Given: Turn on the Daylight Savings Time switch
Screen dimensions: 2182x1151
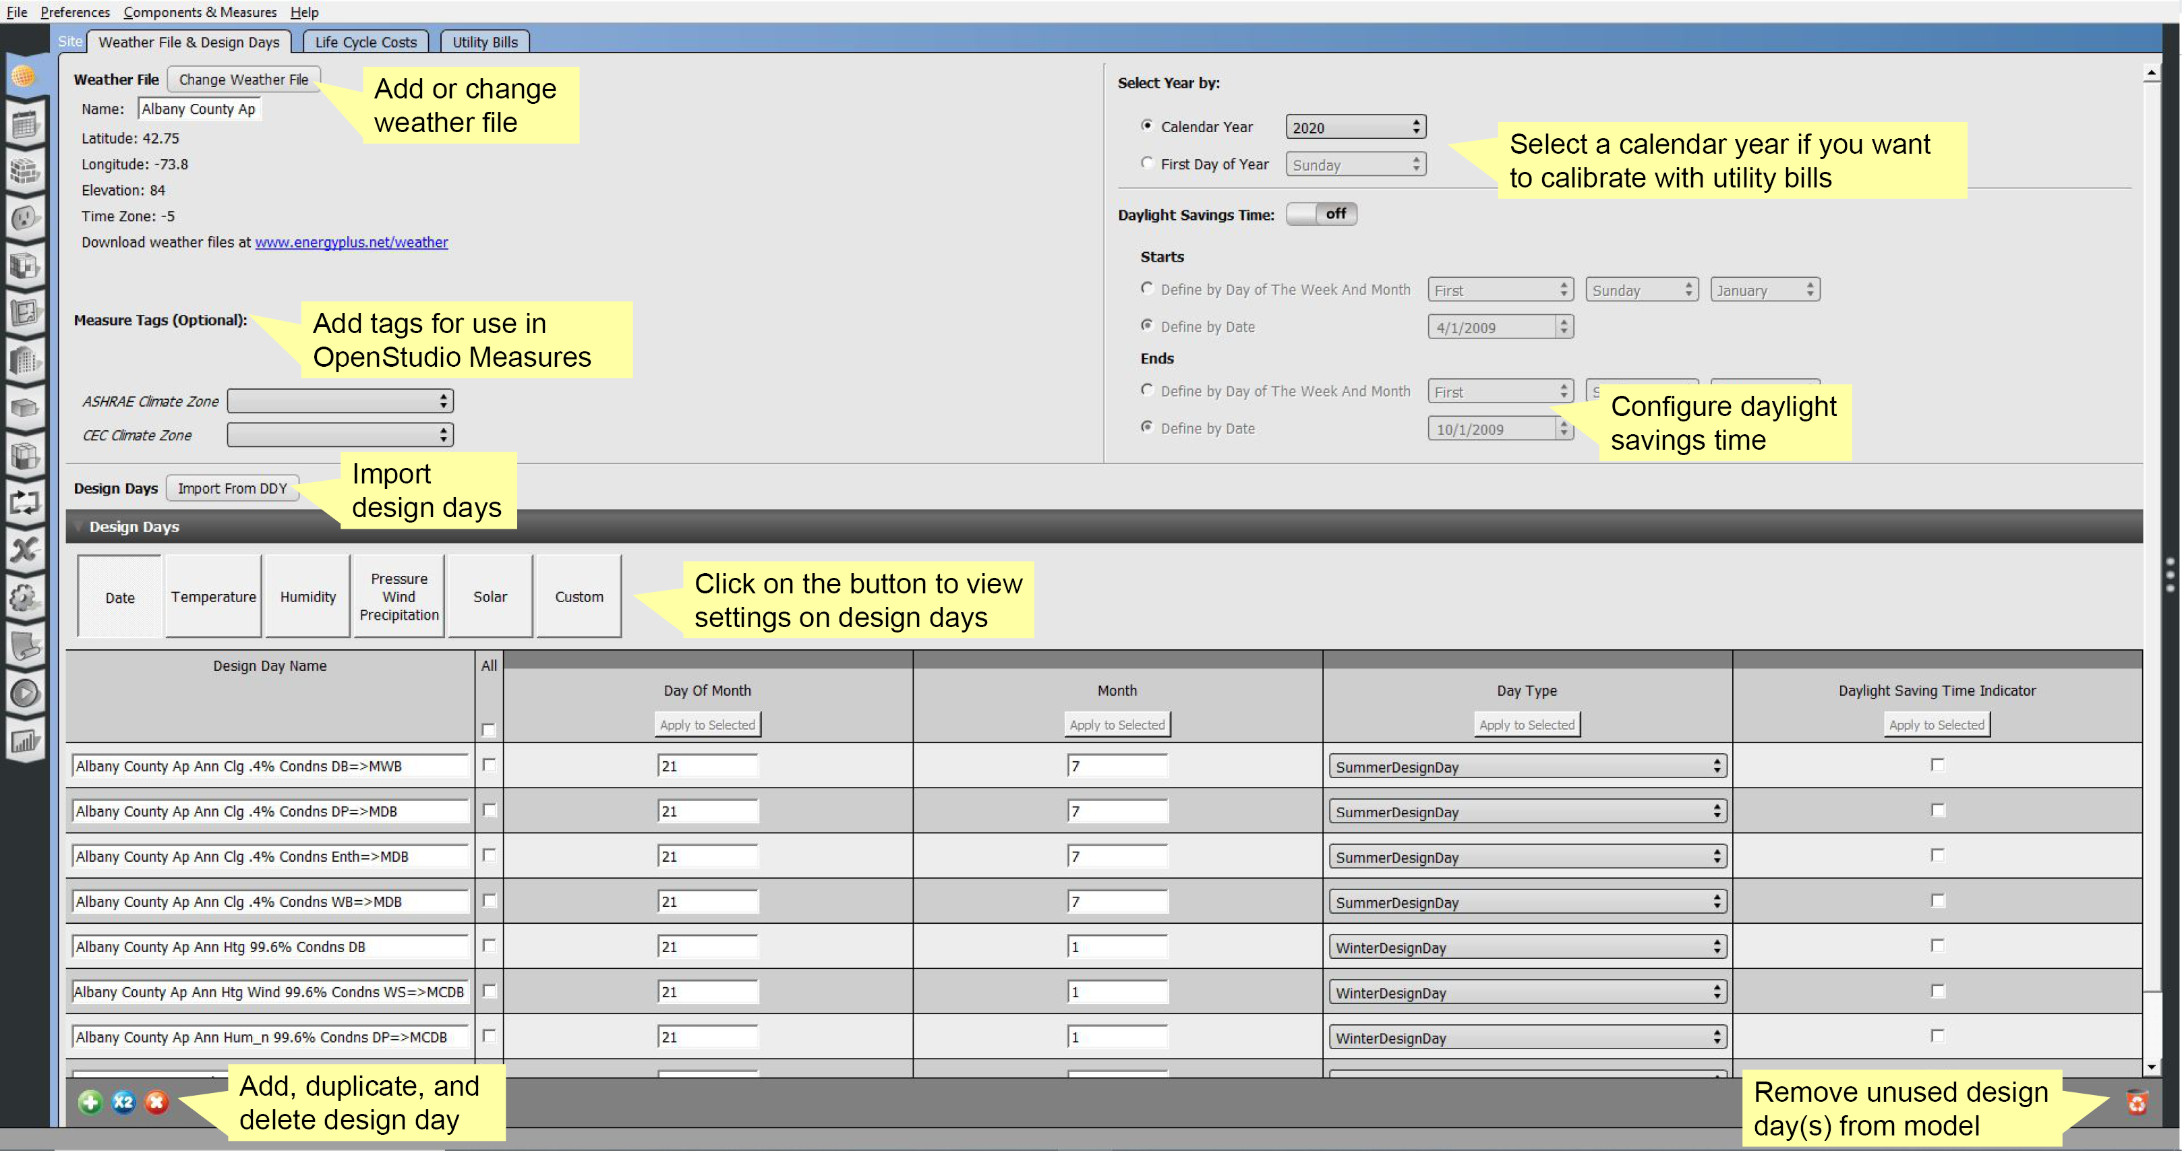Looking at the screenshot, I should point(1322,214).
